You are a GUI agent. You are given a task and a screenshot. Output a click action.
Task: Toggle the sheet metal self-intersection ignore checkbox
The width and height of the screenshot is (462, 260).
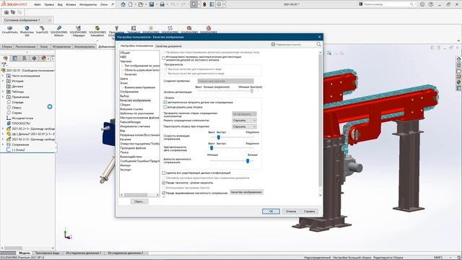(x=164, y=58)
